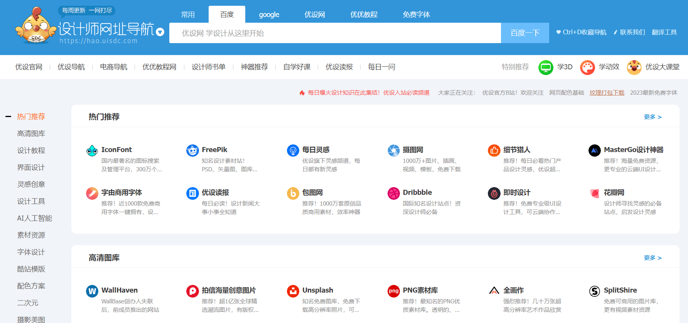Click the 学3D green monitor icon
Viewport: 688px width, 323px height.
coord(546,67)
